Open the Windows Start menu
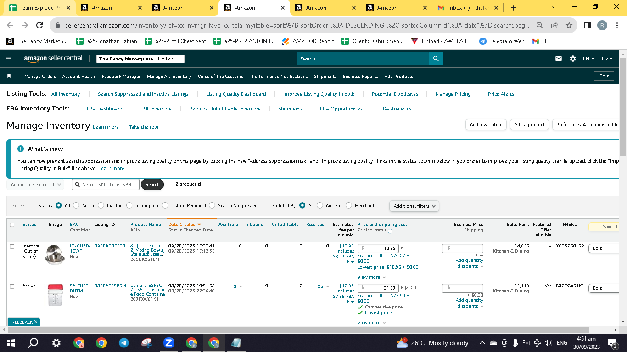Image resolution: width=627 pixels, height=352 pixels. (x=11, y=343)
